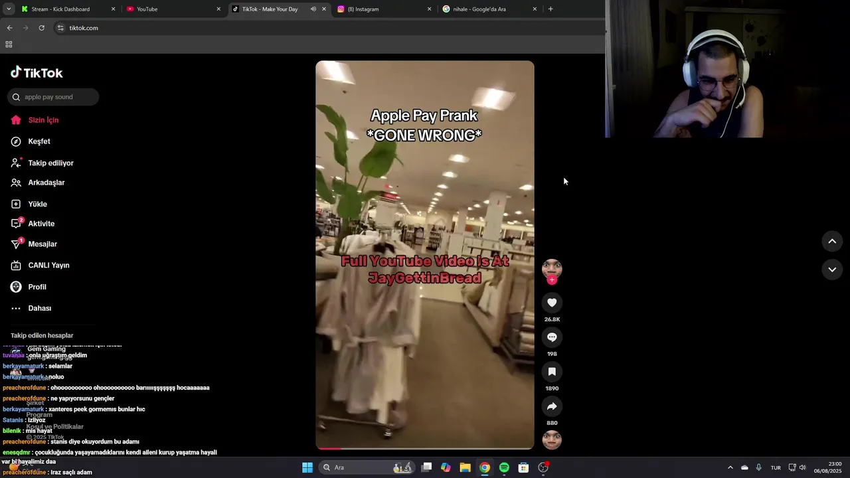Launch Copilot from taskbar

point(446,467)
